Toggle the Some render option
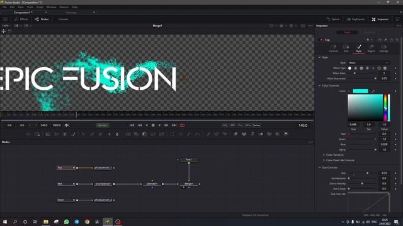Image resolution: width=403 pixels, height=226 pixels. click(x=256, y=126)
